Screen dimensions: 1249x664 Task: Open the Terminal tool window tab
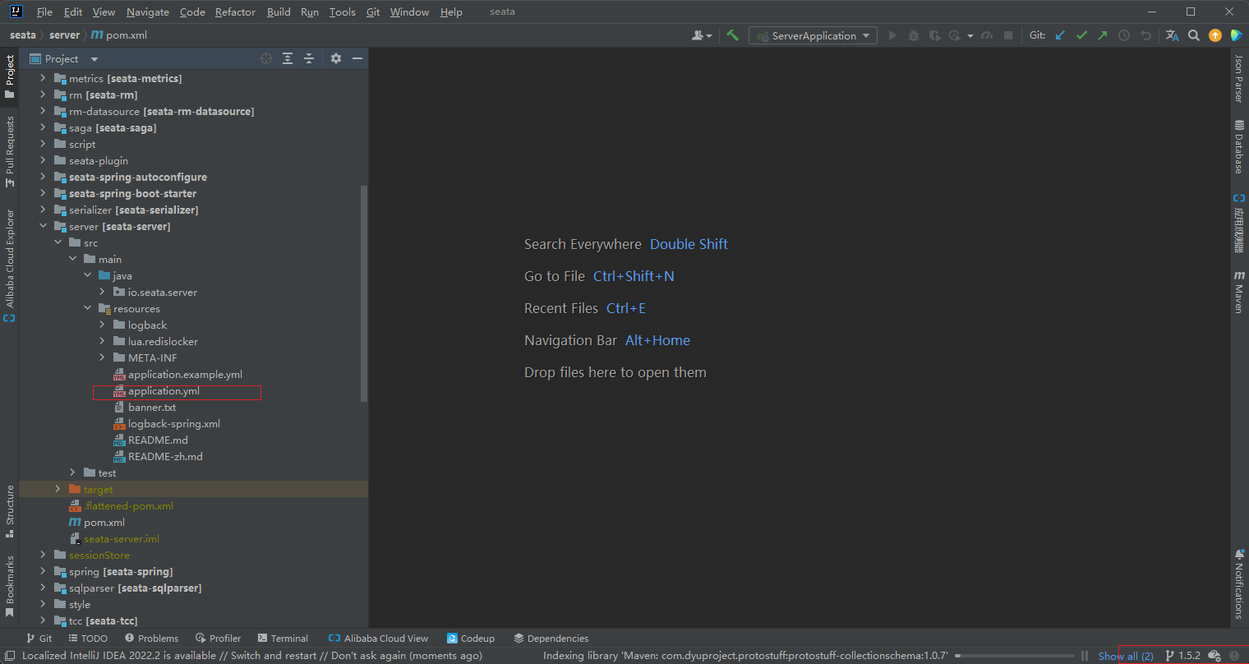click(x=283, y=639)
